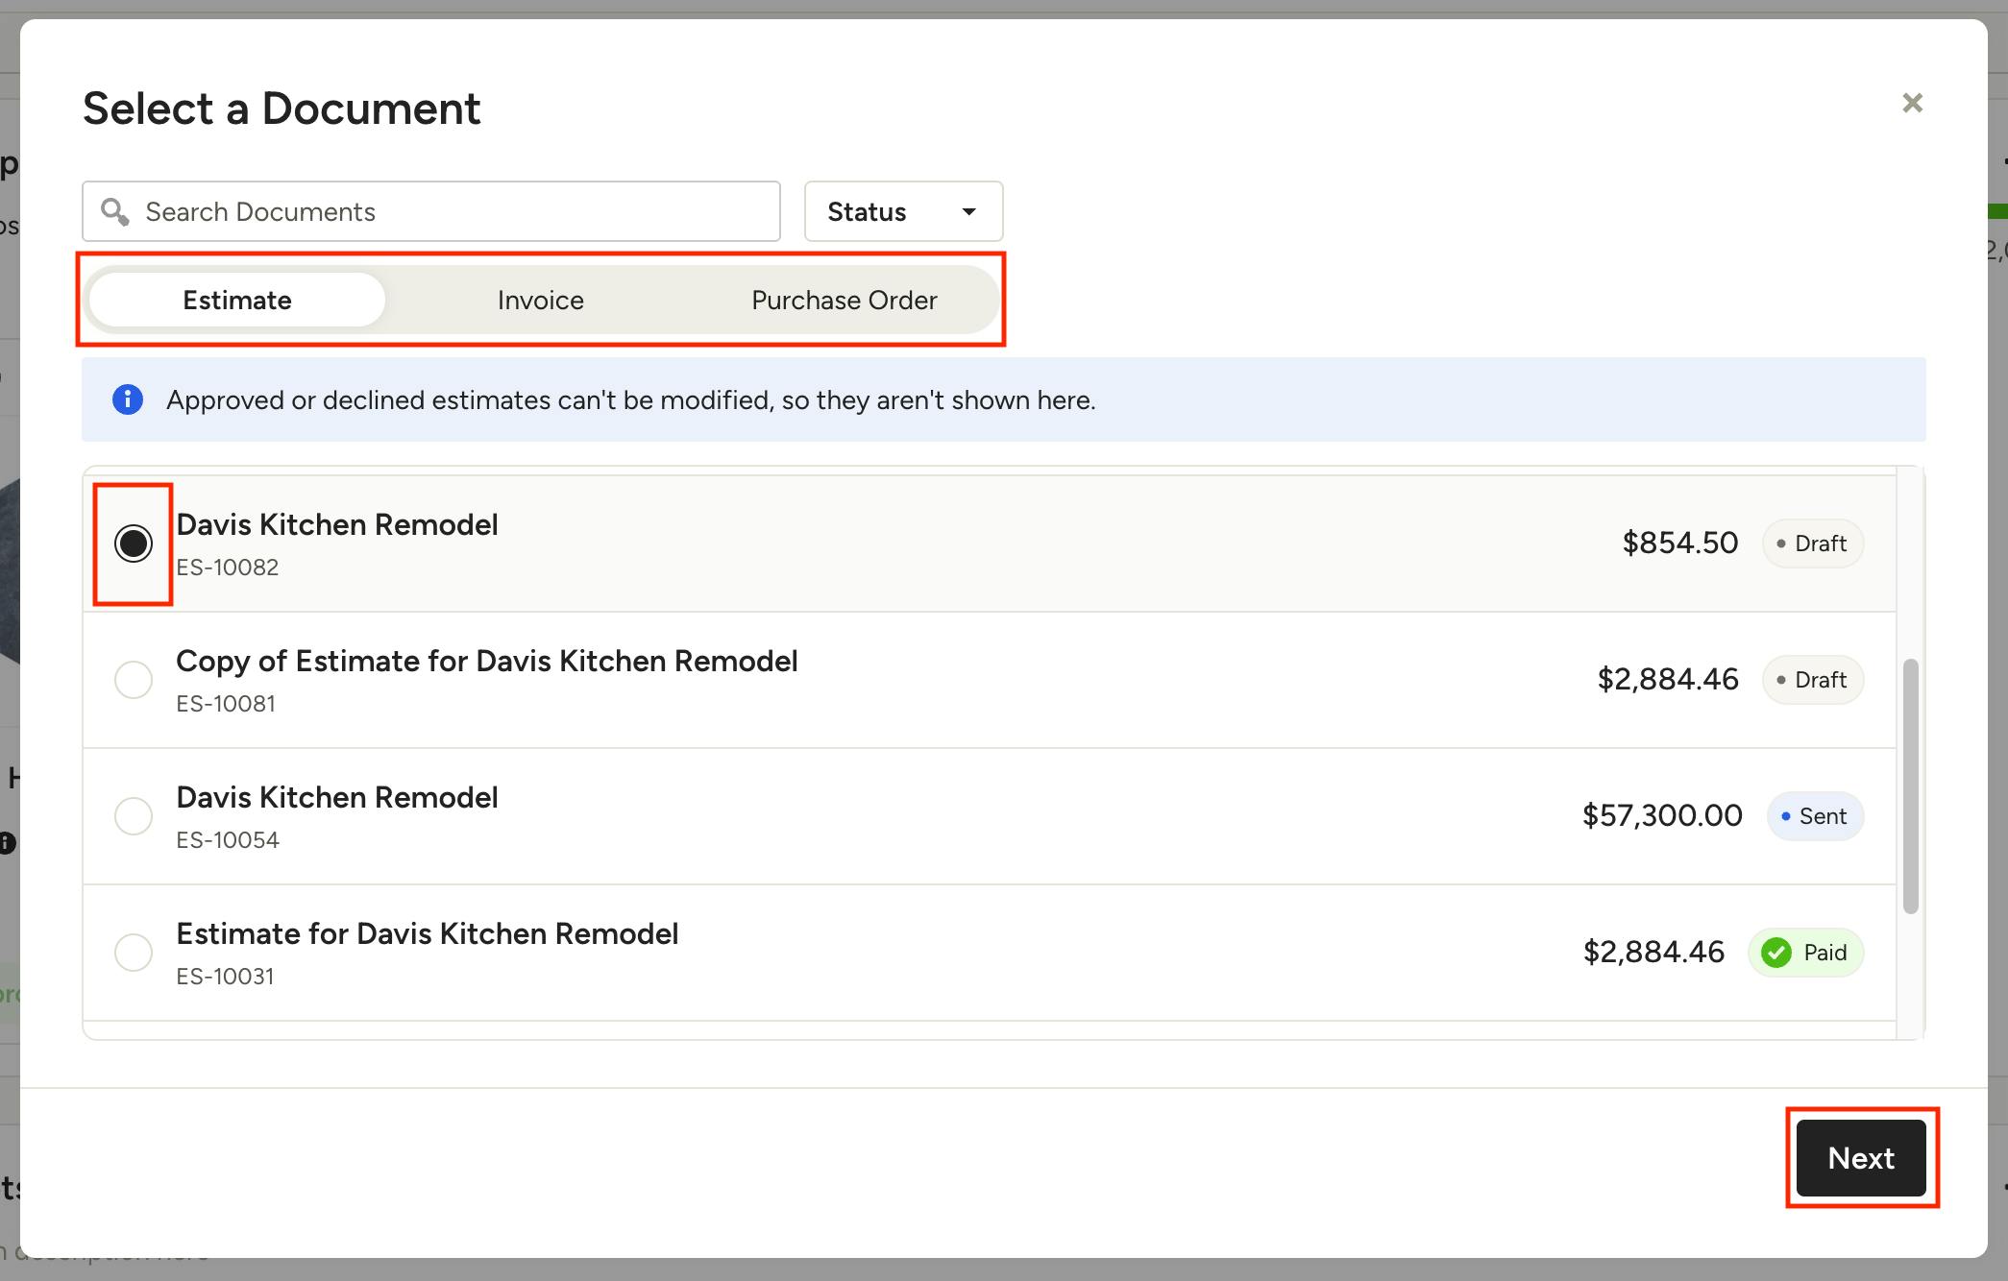Click the ES-10082 document number
Viewport: 2008px width, 1281px height.
228,568
